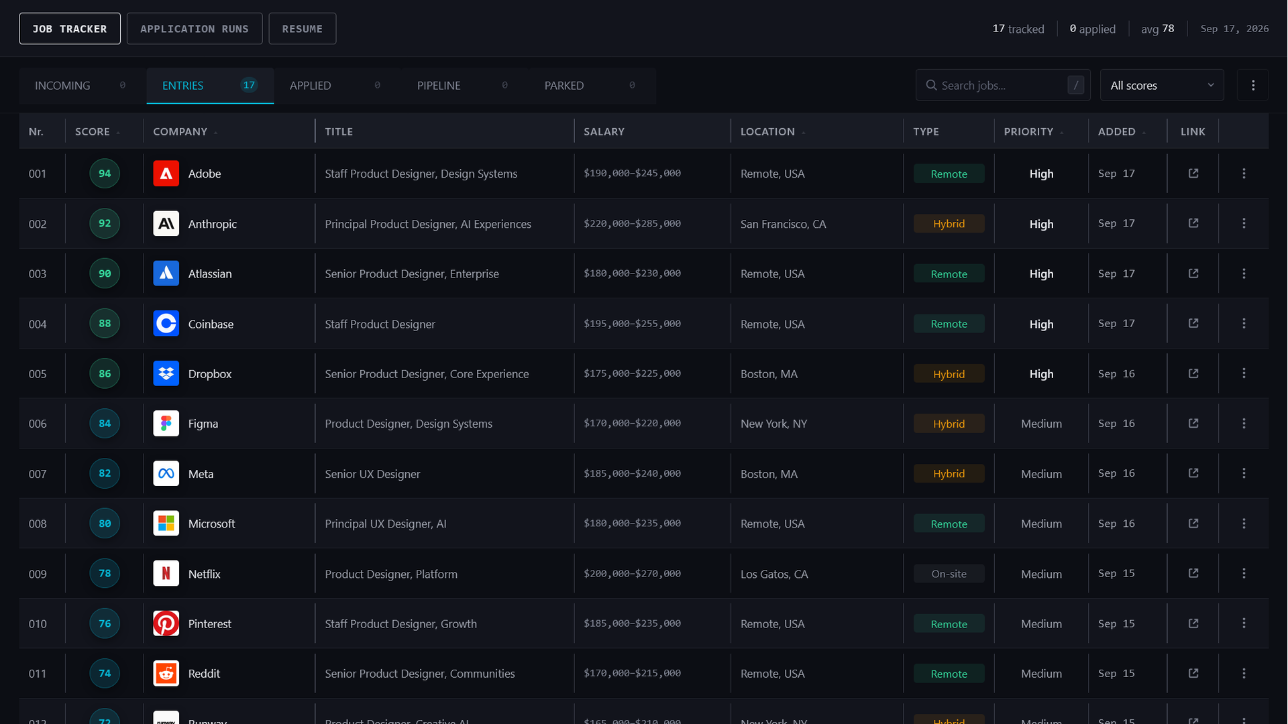
Task: Open external link for Dropbox job
Action: tap(1193, 373)
